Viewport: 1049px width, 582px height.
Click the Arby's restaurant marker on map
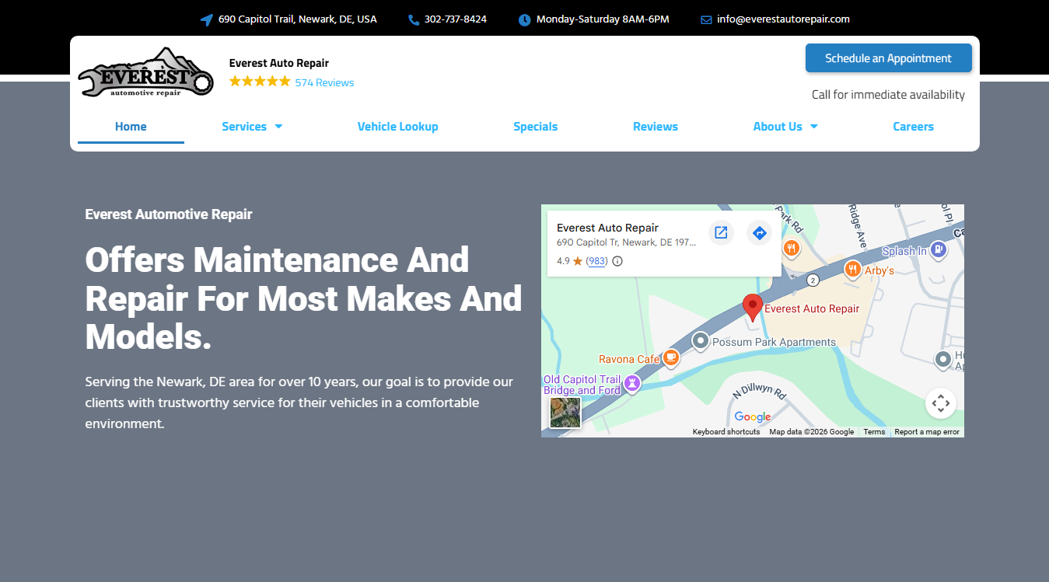coord(853,270)
